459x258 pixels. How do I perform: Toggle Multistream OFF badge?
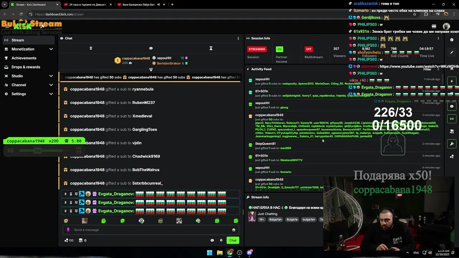pyautogui.click(x=308, y=49)
